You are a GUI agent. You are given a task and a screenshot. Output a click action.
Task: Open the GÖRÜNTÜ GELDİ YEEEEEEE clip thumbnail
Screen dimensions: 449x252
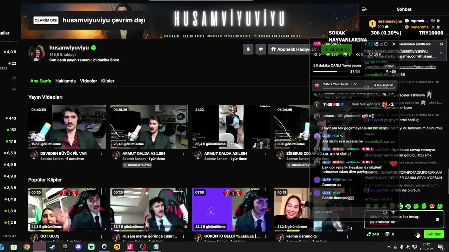pyautogui.click(x=231, y=210)
